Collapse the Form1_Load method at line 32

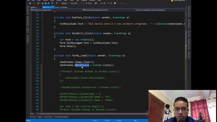(42, 56)
